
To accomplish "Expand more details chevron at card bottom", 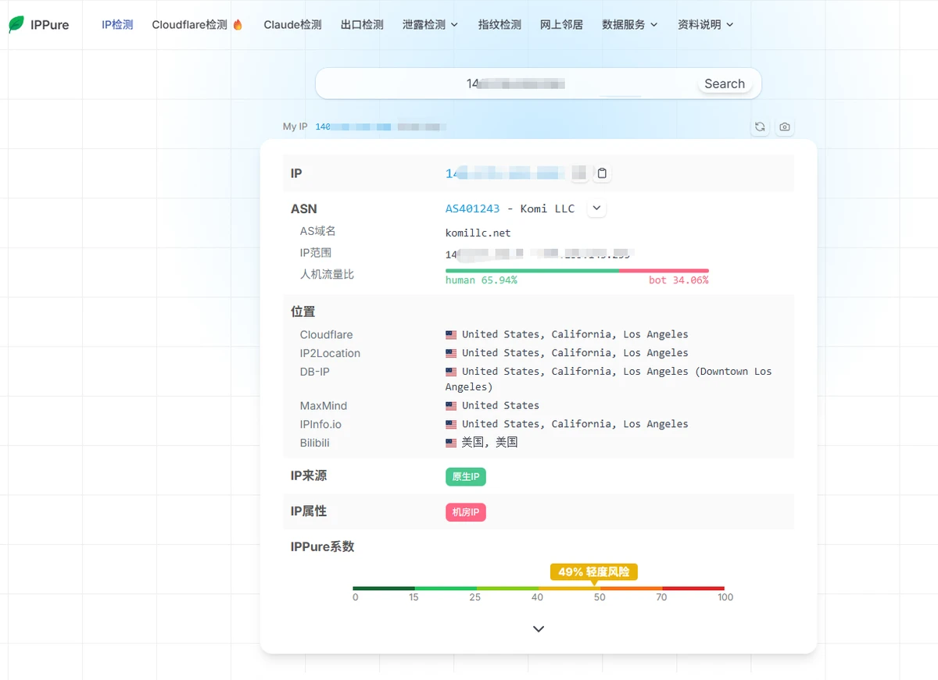I will coord(538,628).
